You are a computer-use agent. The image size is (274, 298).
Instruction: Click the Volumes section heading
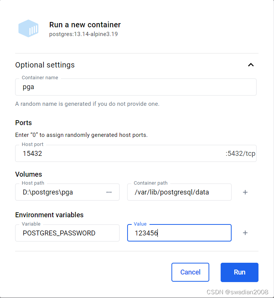pos(28,174)
